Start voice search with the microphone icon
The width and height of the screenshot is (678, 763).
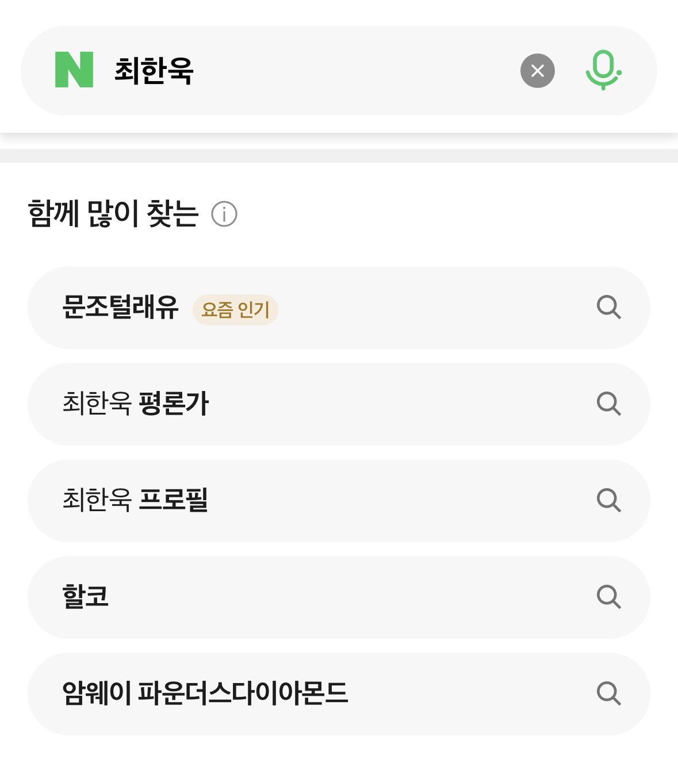[603, 70]
